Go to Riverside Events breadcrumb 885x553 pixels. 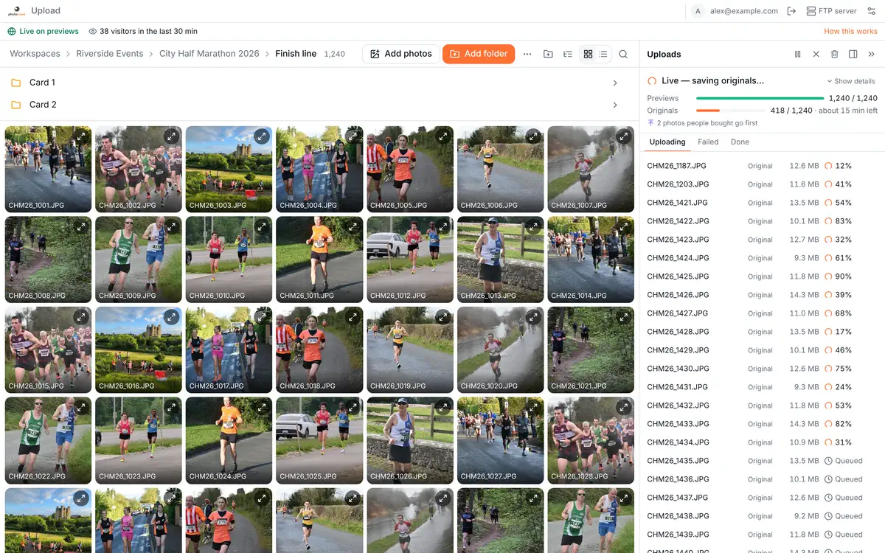[110, 54]
